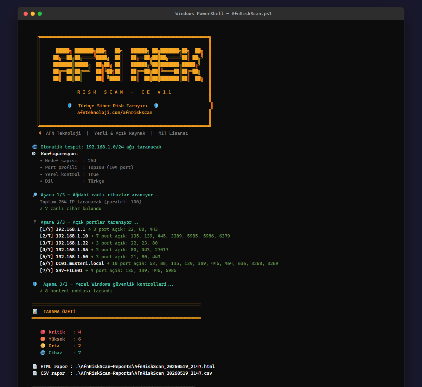Open the CSV report path AfnRiskScan_20260519_2147.csv
Image resolution: width=422 pixels, height=387 pixels.
pos(144,373)
